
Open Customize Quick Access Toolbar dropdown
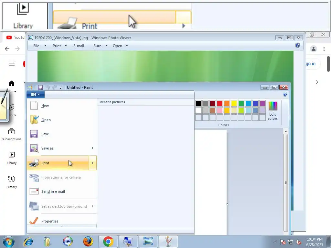coord(60,88)
